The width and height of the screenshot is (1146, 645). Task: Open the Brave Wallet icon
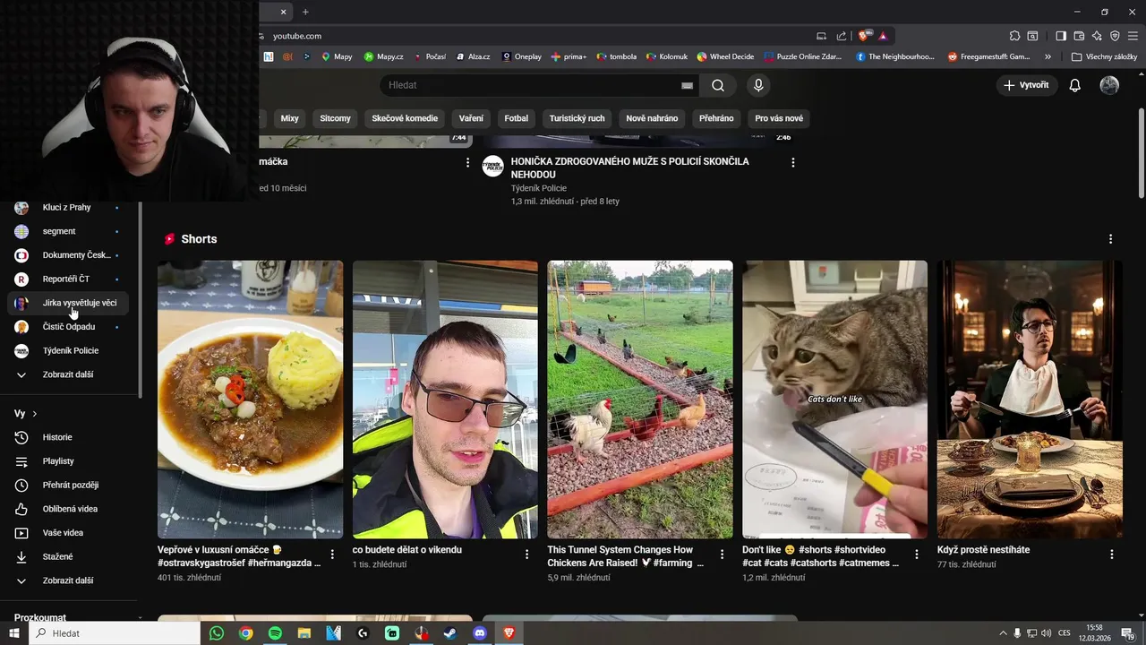[x=1079, y=36]
